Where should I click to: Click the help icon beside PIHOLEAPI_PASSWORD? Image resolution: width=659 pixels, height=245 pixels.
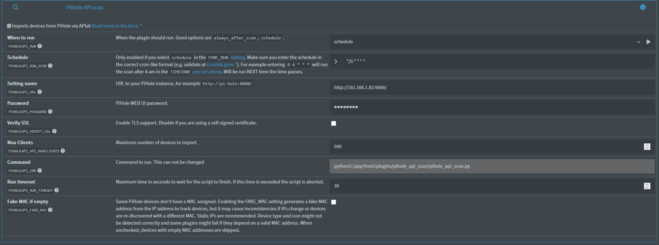click(50, 111)
